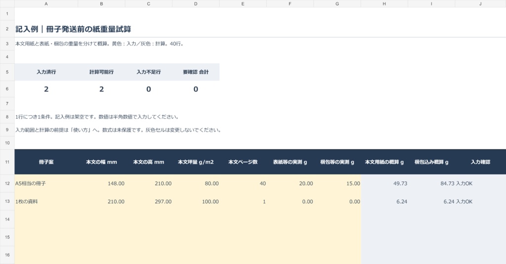Click the 梱包込み概算 g table header
Screen dimensions: 506x264
point(431,162)
